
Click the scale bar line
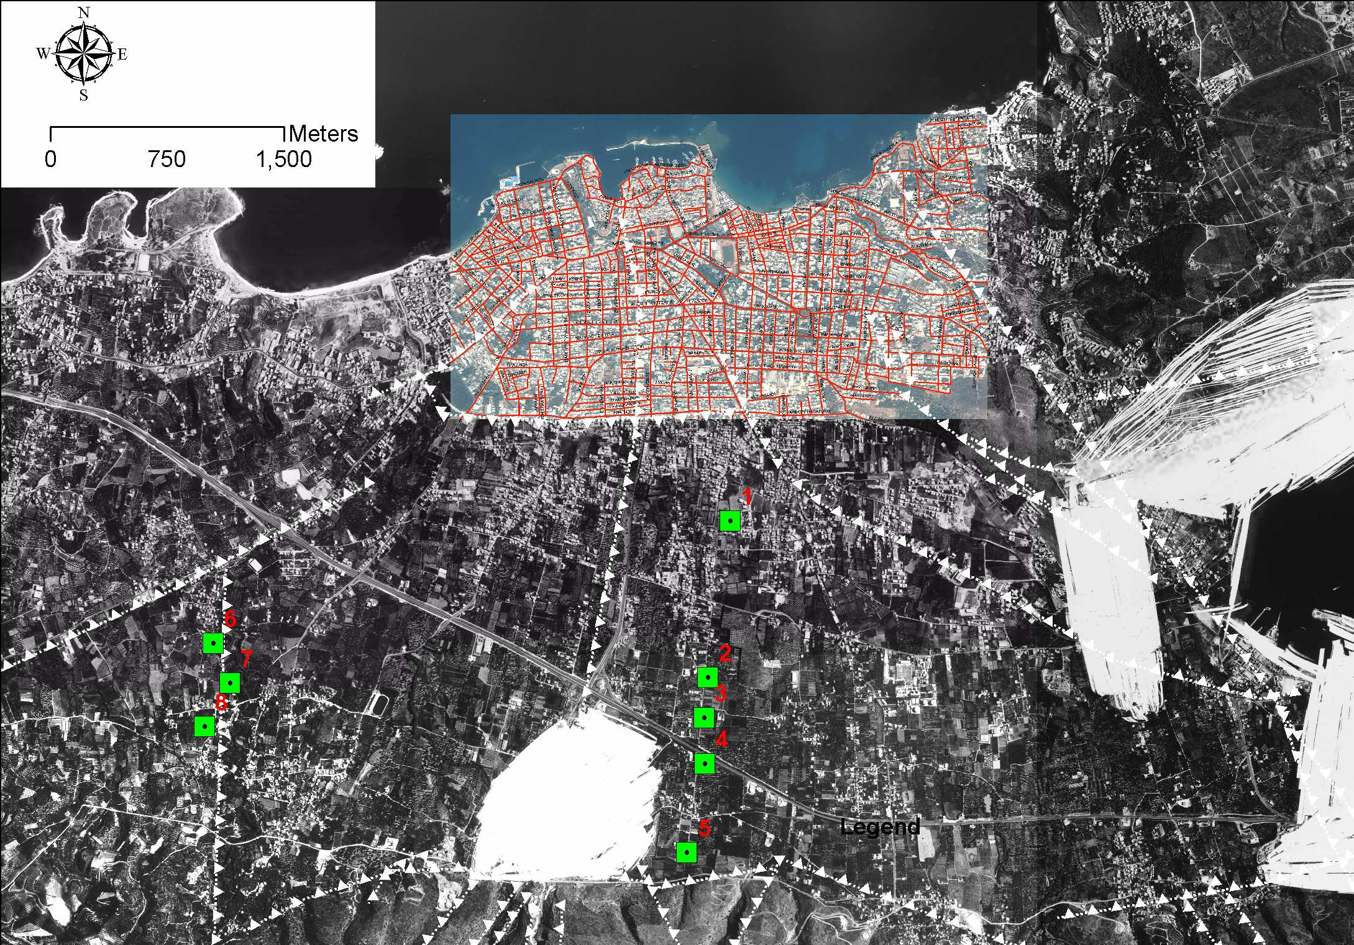[x=167, y=135]
